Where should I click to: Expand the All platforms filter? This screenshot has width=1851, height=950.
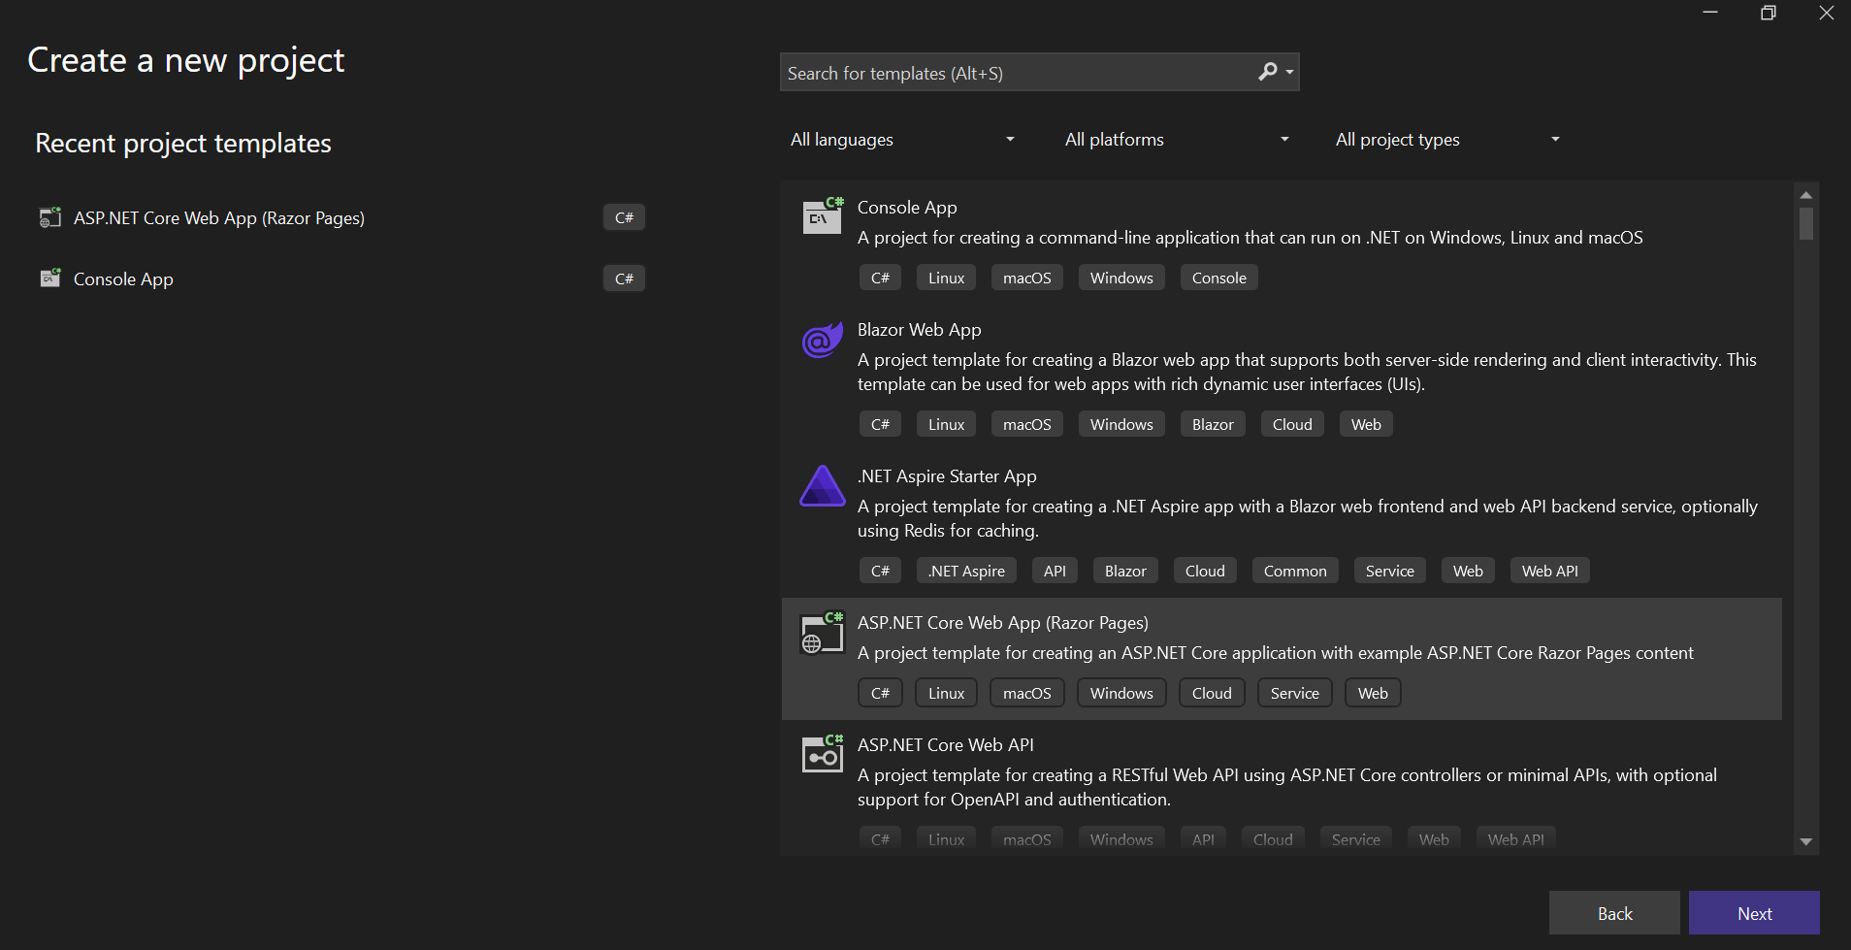pos(1176,140)
